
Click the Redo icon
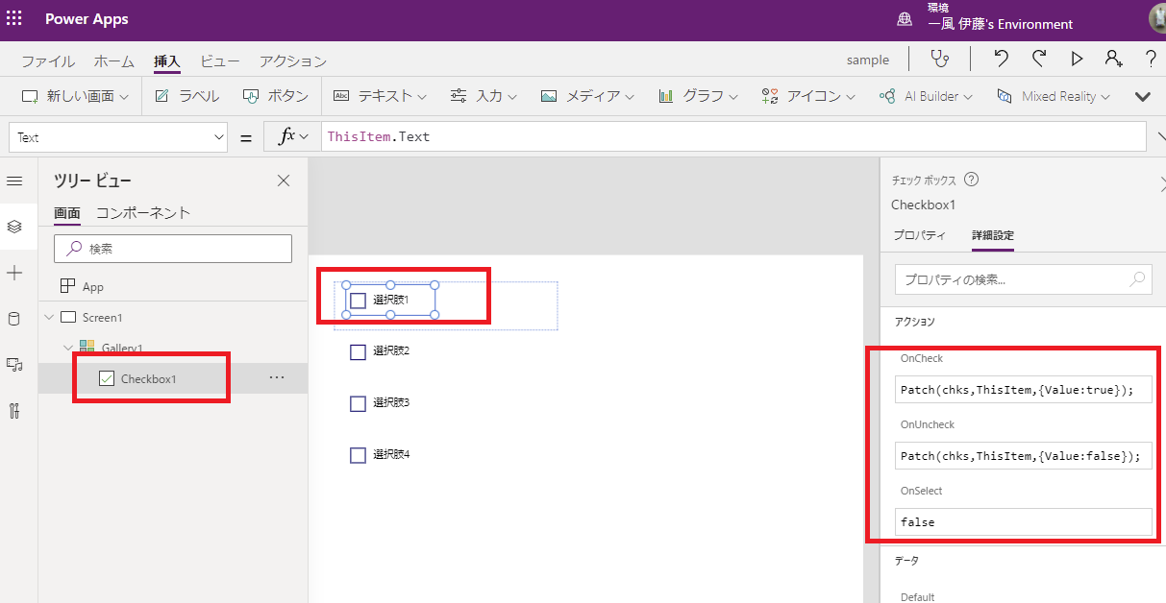coord(1038,59)
